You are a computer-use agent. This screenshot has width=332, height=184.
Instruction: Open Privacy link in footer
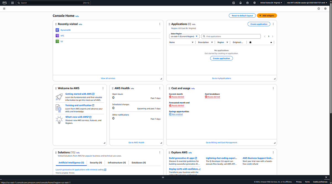point(299,182)
